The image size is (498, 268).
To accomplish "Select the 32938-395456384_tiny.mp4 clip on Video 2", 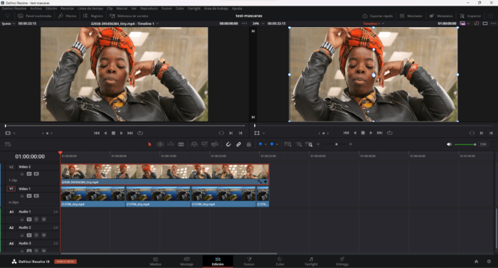I will [165, 174].
